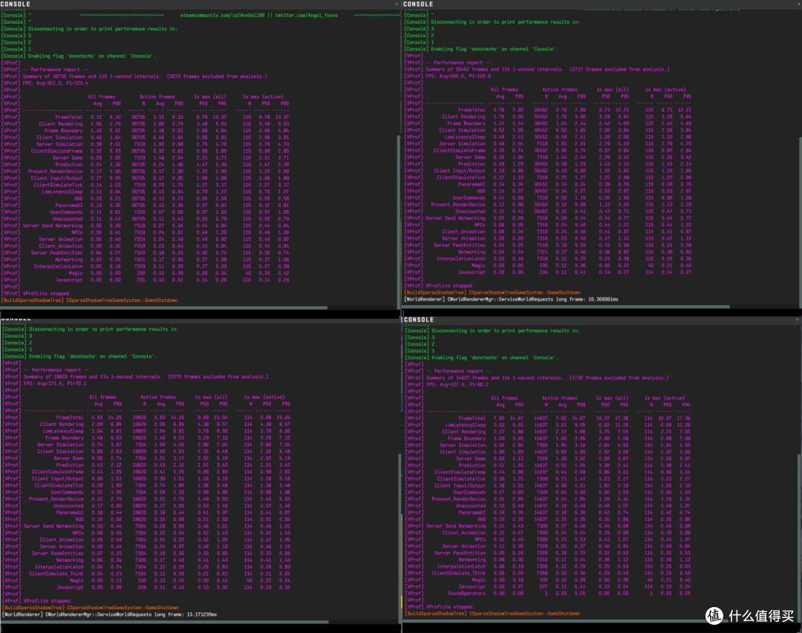Click the steamcommunity.com link in top-left console
This screenshot has height=633, width=802.
click(223, 16)
